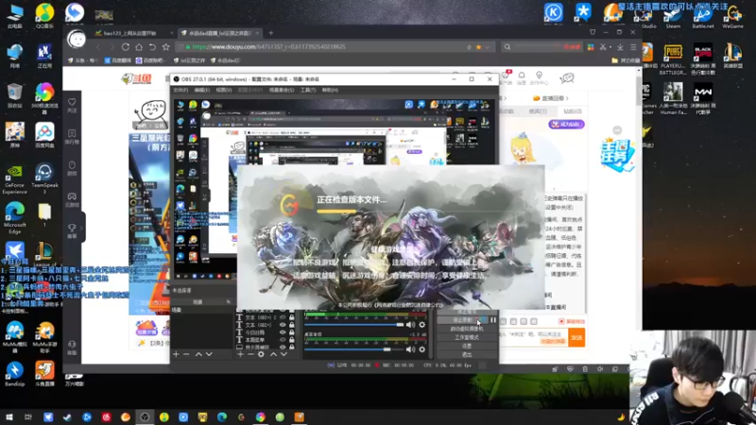Select the TeamSpeak 3 desktop icon
Image resolution: width=756 pixels, height=425 pixels.
[x=44, y=179]
